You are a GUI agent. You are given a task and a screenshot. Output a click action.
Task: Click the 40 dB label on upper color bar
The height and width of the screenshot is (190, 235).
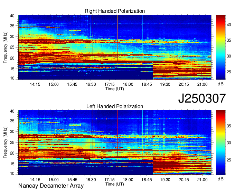pos(229,25)
